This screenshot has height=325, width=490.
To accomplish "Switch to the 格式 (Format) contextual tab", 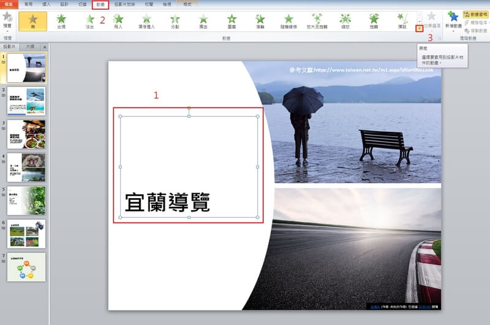I will [x=187, y=4].
